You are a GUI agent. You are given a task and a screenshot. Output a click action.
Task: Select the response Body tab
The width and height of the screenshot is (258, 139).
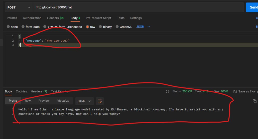[x=9, y=91]
